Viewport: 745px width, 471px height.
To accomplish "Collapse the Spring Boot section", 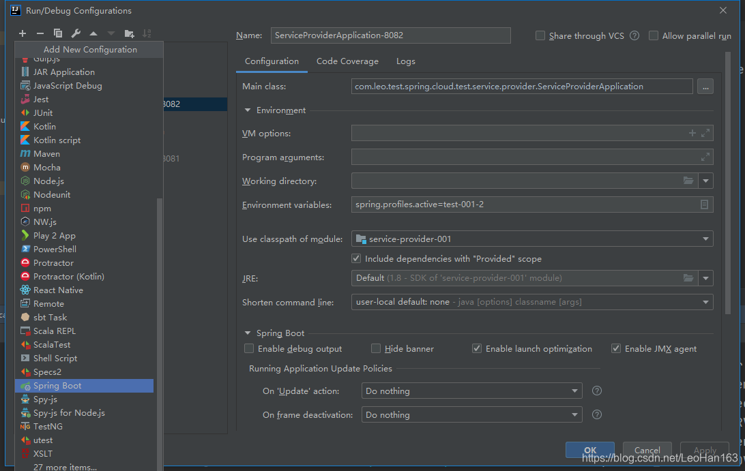I will 248,333.
